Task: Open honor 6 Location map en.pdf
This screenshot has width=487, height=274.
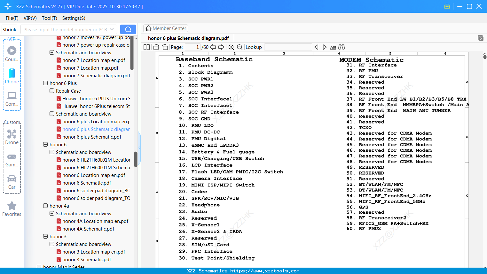Action: (x=94, y=175)
